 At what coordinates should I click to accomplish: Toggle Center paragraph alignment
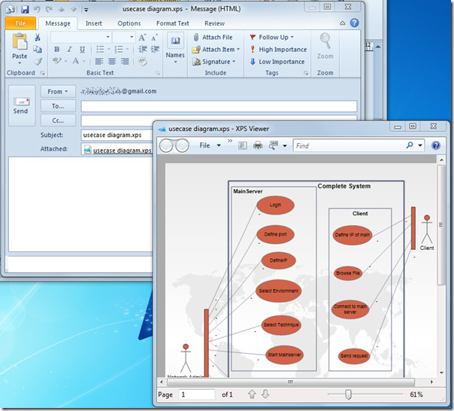point(112,62)
